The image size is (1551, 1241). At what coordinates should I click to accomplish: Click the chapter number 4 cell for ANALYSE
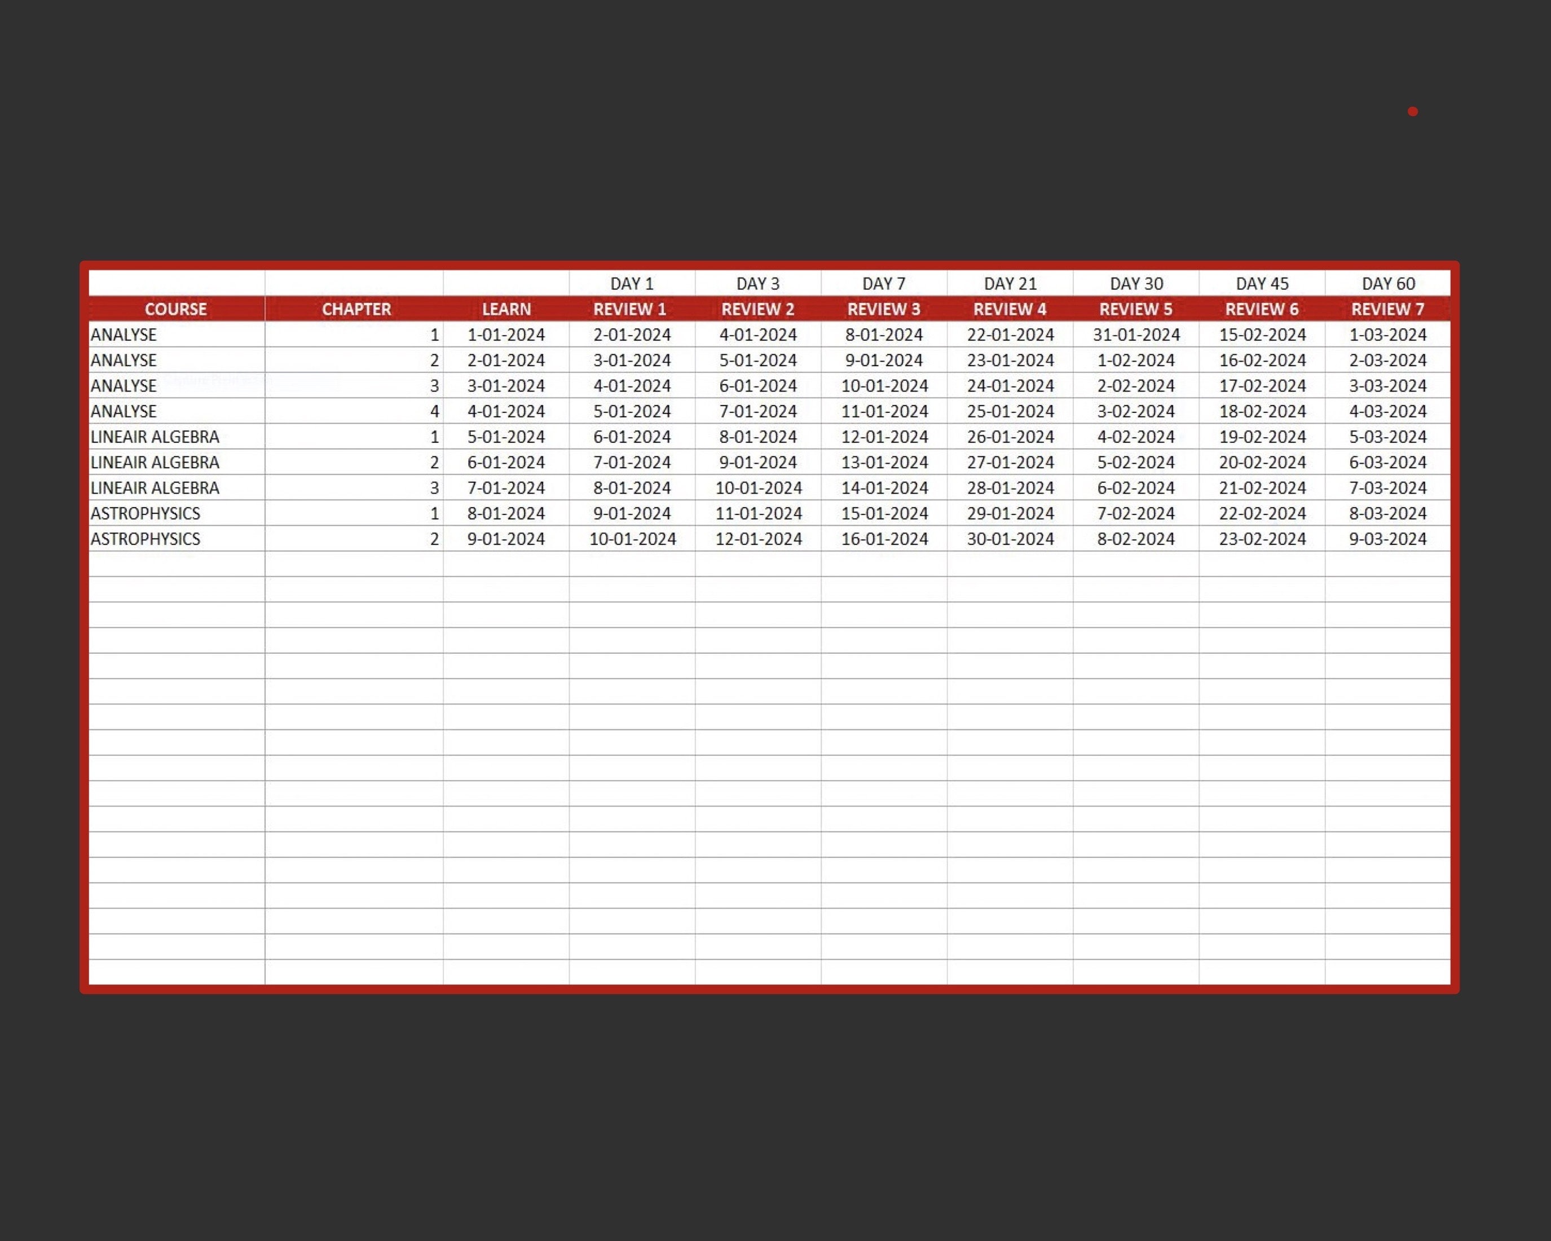pyautogui.click(x=431, y=411)
